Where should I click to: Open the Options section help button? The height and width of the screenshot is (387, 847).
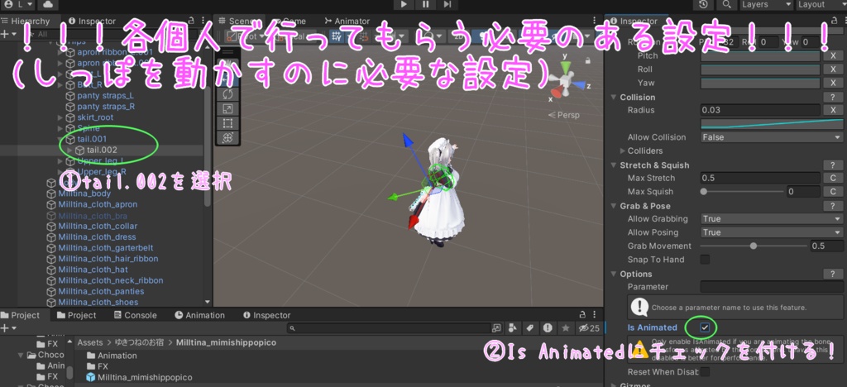(832, 275)
